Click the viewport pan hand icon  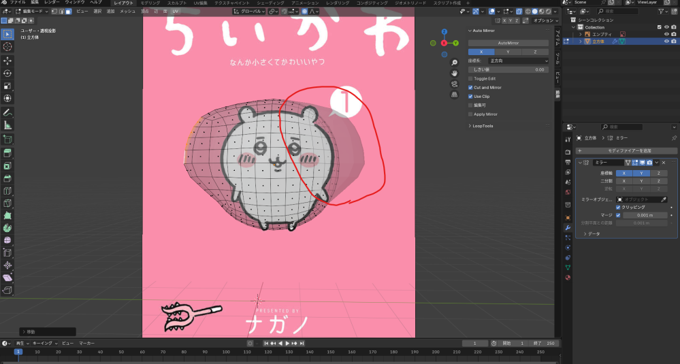pyautogui.click(x=454, y=73)
